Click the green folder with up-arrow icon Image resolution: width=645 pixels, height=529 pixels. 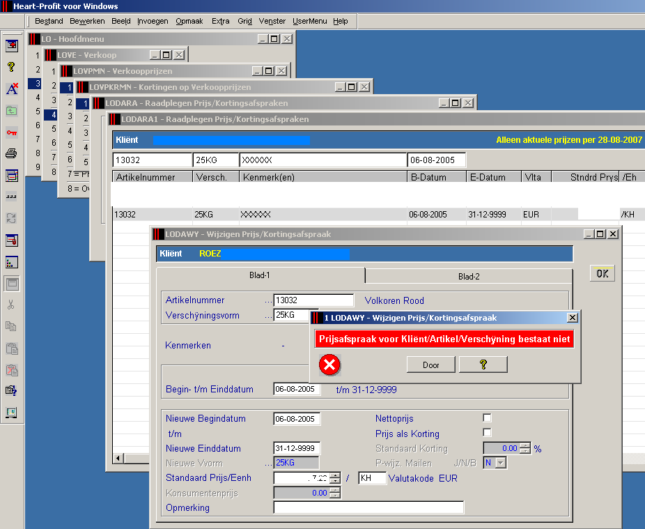pos(12,110)
